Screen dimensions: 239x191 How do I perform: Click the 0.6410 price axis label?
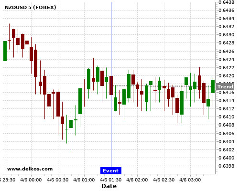pyautogui.click(x=227, y=117)
